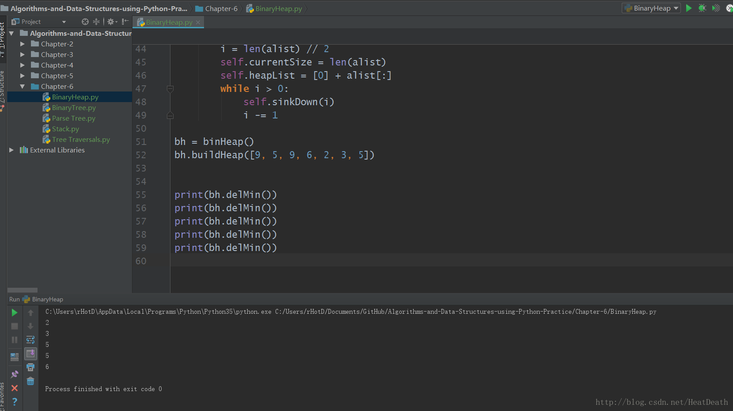Click Chapter-6 breadcrumb in navigation bar
This screenshot has width=733, height=411.
216,8
